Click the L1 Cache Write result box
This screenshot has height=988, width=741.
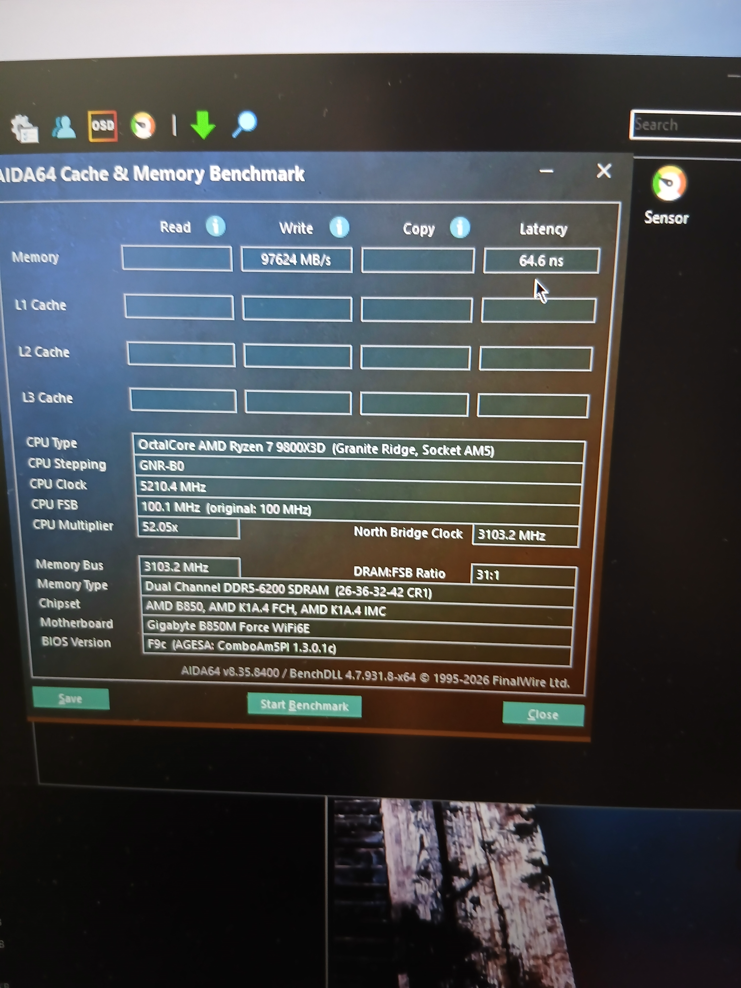click(297, 309)
